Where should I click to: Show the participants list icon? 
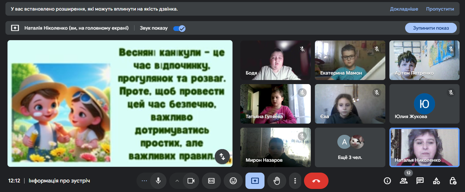[x=404, y=181]
